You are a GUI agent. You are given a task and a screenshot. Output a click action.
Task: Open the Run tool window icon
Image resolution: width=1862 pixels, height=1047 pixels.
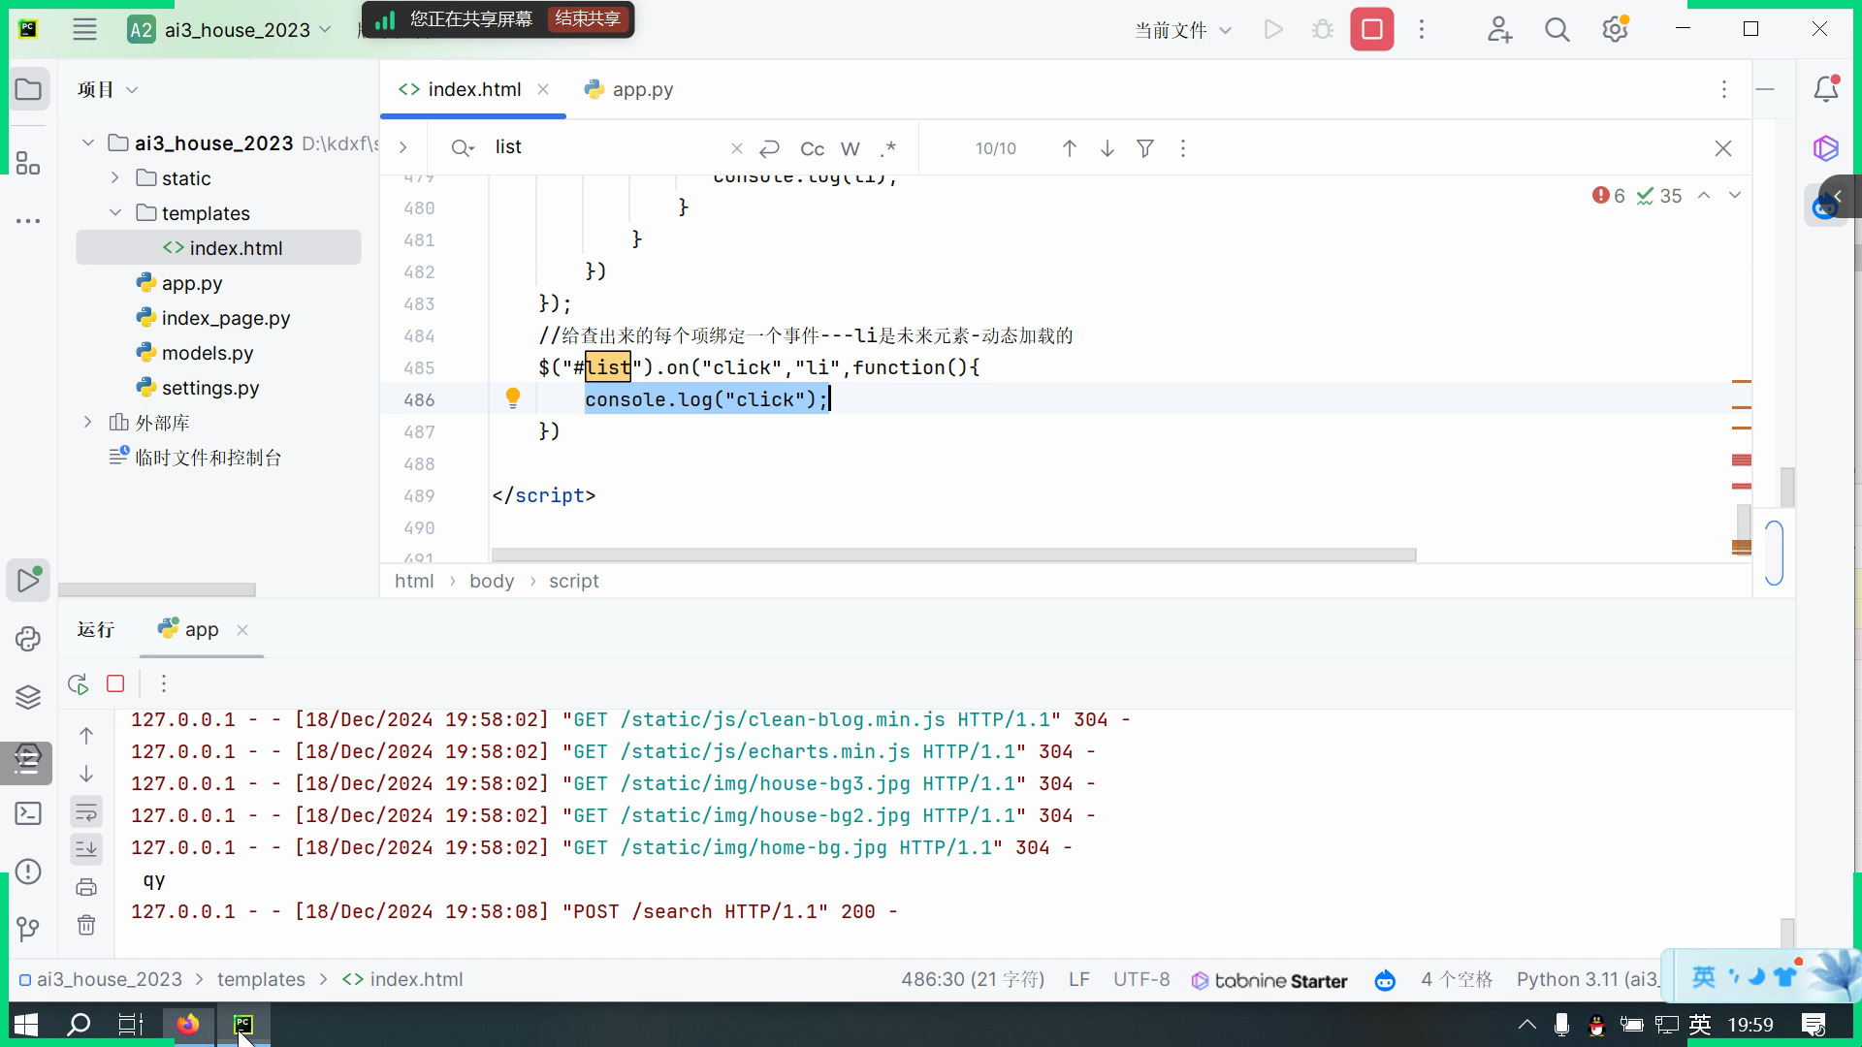tap(28, 580)
